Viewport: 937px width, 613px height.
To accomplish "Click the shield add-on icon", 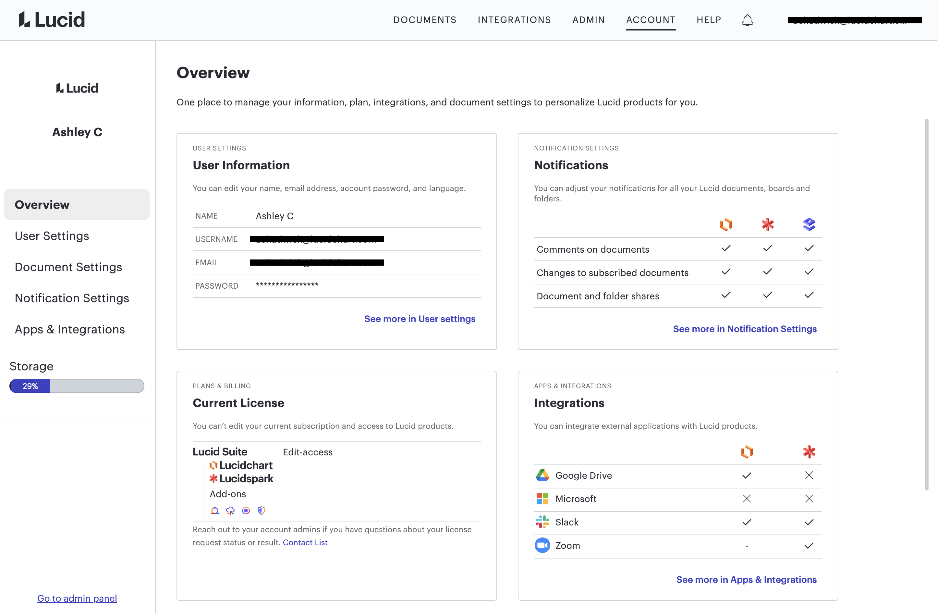I will [x=262, y=511].
